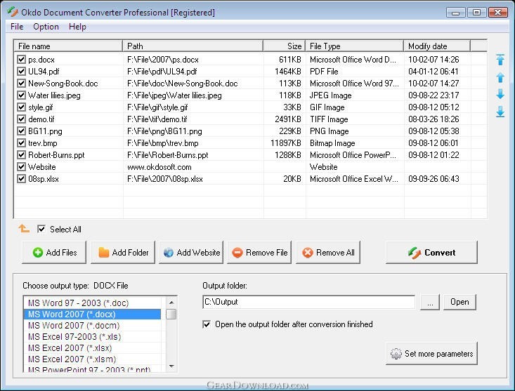Click the move-to-bottom arrow icon
The width and height of the screenshot is (515, 391).
(500, 112)
